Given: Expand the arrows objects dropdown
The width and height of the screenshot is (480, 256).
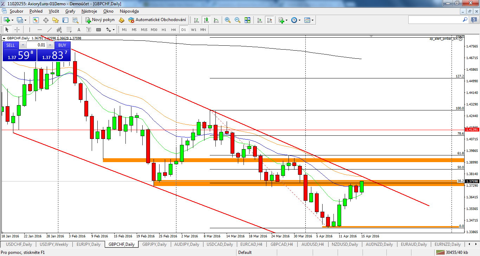Looking at the screenshot, I should point(114,30).
